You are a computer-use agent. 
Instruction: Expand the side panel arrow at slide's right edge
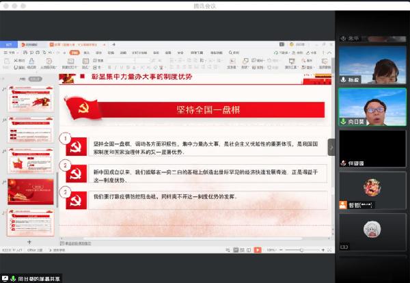pos(331,147)
